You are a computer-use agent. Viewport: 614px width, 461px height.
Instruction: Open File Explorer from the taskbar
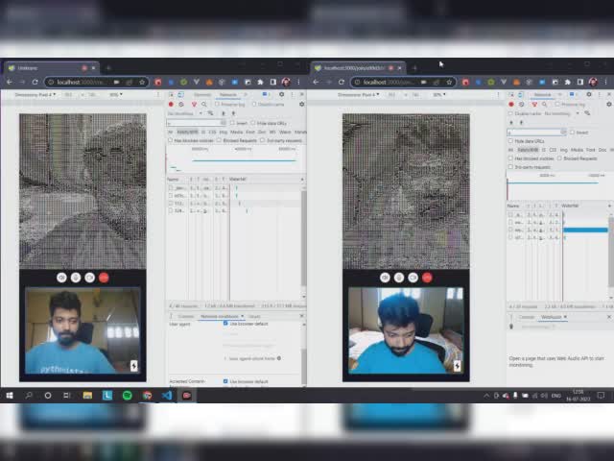pyautogui.click(x=87, y=395)
